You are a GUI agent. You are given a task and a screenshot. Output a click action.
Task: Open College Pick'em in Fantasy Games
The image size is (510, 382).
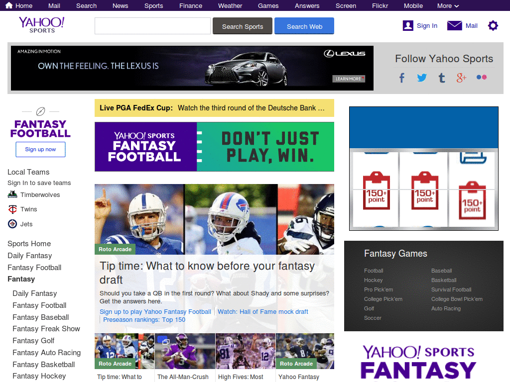383,299
